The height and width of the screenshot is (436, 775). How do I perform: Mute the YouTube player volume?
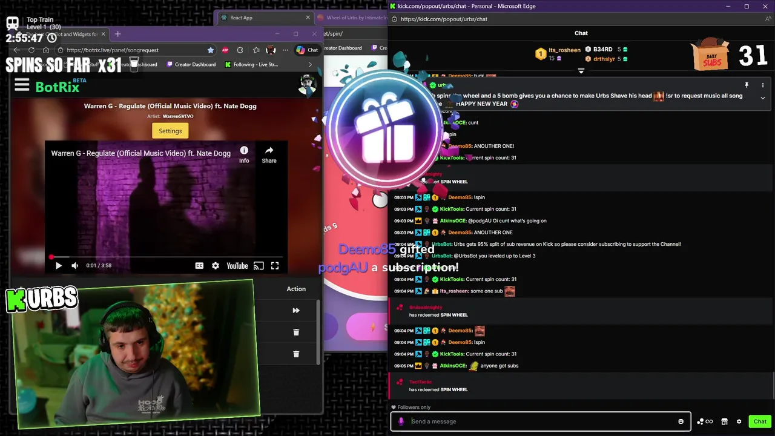[x=75, y=265]
